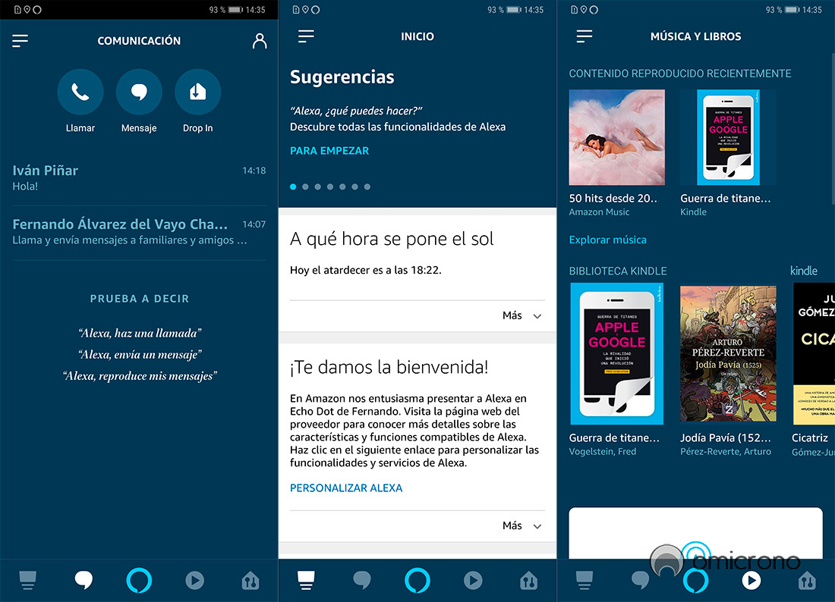The height and width of the screenshot is (602, 835).
Task: Tap Pérez-Reverte, Arturo author label
Action: pyautogui.click(x=725, y=452)
